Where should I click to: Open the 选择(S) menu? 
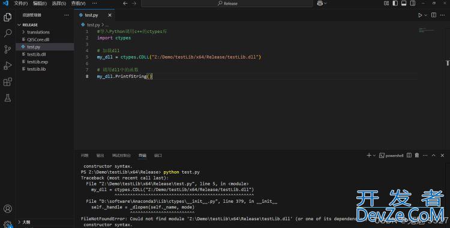click(59, 4)
